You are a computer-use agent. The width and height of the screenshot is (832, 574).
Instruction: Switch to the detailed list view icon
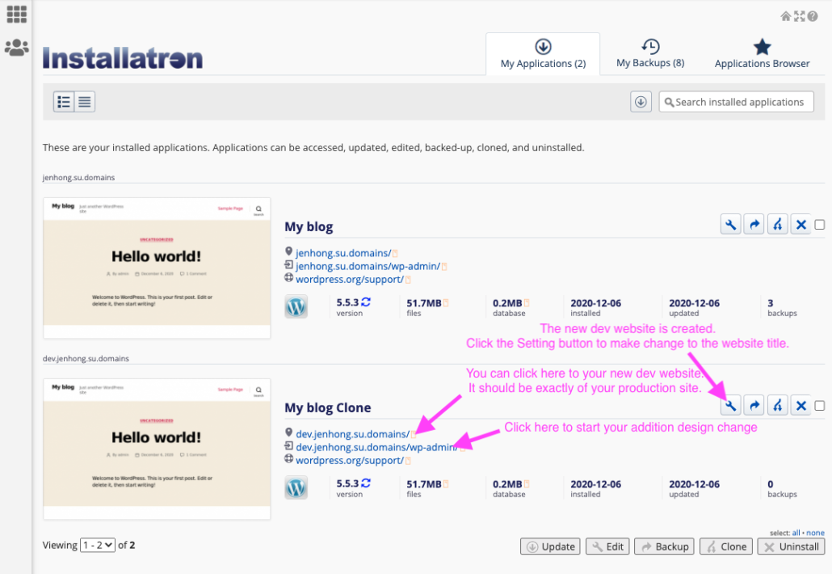(x=64, y=101)
